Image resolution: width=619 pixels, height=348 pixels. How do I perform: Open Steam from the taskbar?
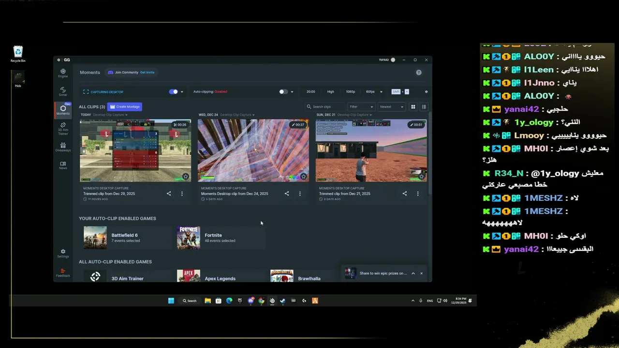(283, 301)
